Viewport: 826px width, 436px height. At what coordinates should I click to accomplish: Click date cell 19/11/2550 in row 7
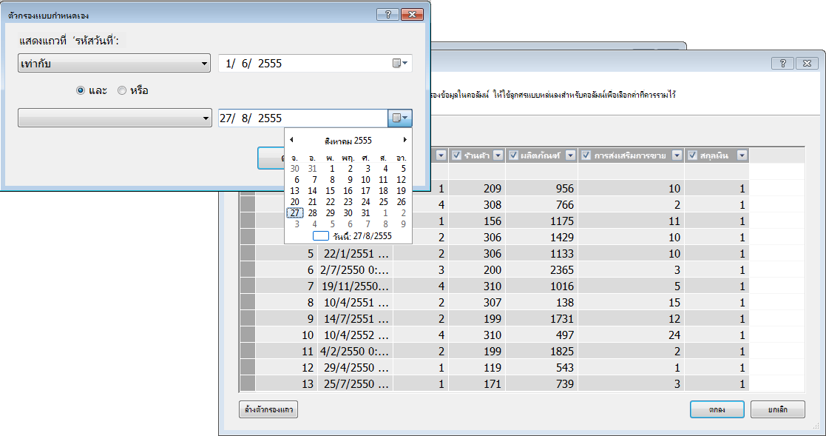[356, 286]
